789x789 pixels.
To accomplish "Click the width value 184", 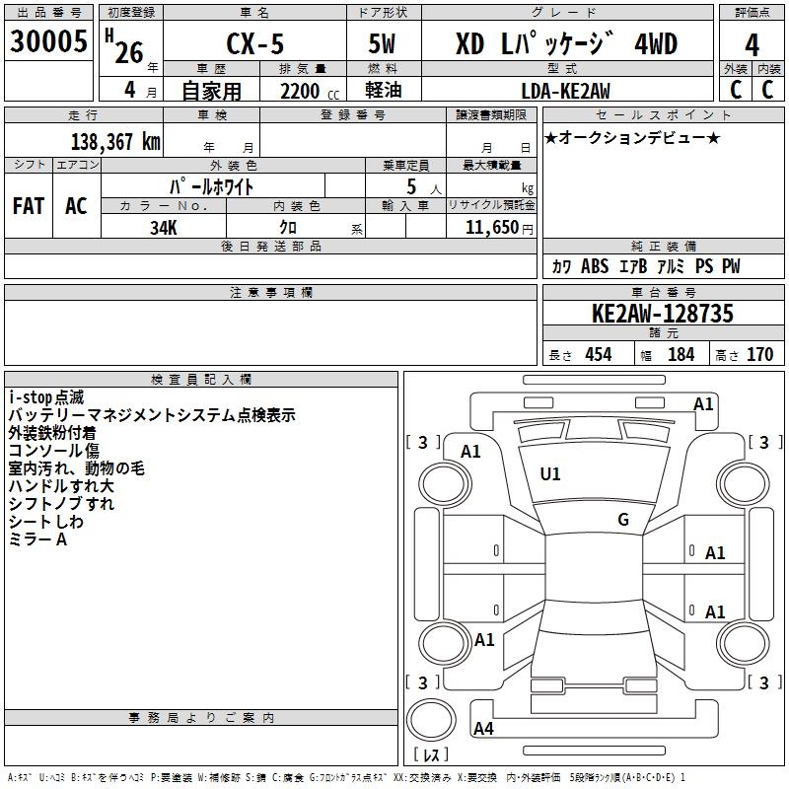I will (681, 354).
